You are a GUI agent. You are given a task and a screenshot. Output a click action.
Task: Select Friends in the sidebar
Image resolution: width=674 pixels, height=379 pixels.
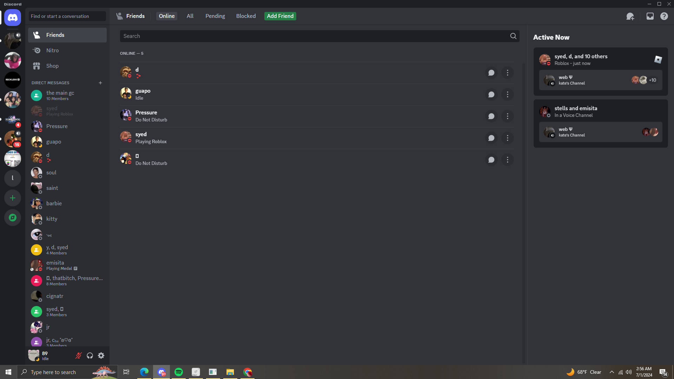click(67, 35)
